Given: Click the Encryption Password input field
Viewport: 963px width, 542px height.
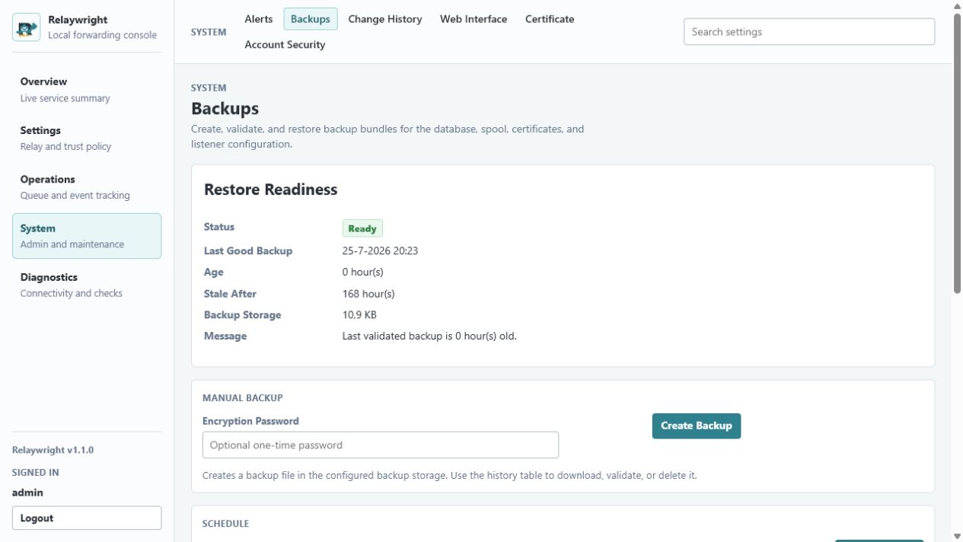Looking at the screenshot, I should 381,445.
